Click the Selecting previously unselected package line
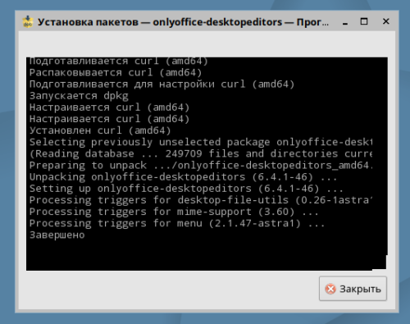The height and width of the screenshot is (324, 410). 201,142
